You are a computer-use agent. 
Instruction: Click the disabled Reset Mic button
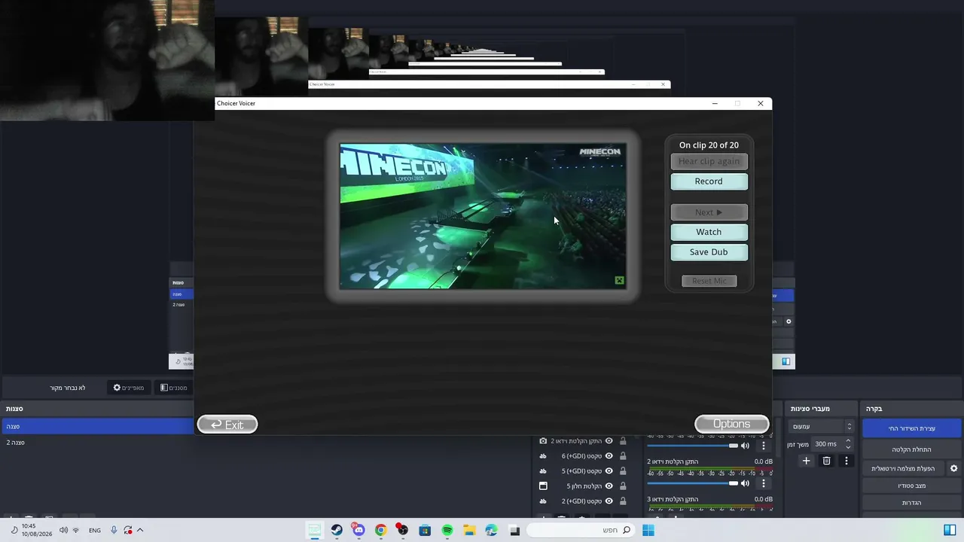(709, 281)
